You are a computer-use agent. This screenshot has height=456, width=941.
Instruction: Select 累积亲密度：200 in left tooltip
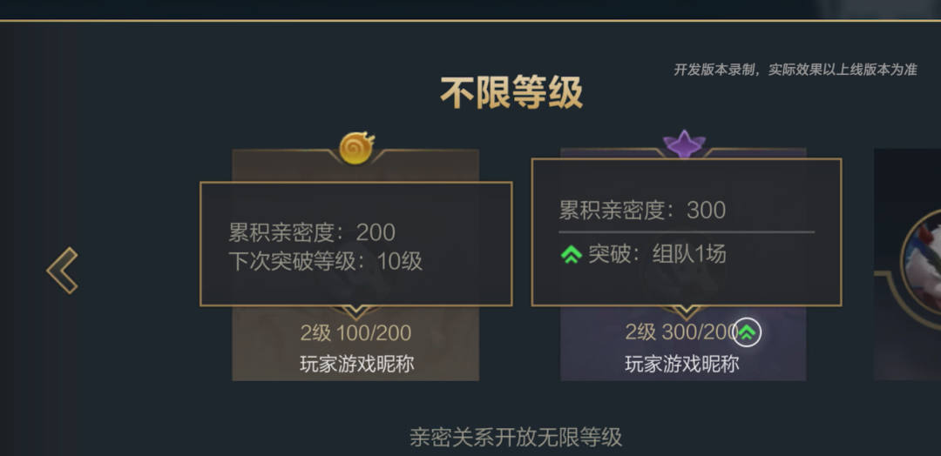point(312,232)
